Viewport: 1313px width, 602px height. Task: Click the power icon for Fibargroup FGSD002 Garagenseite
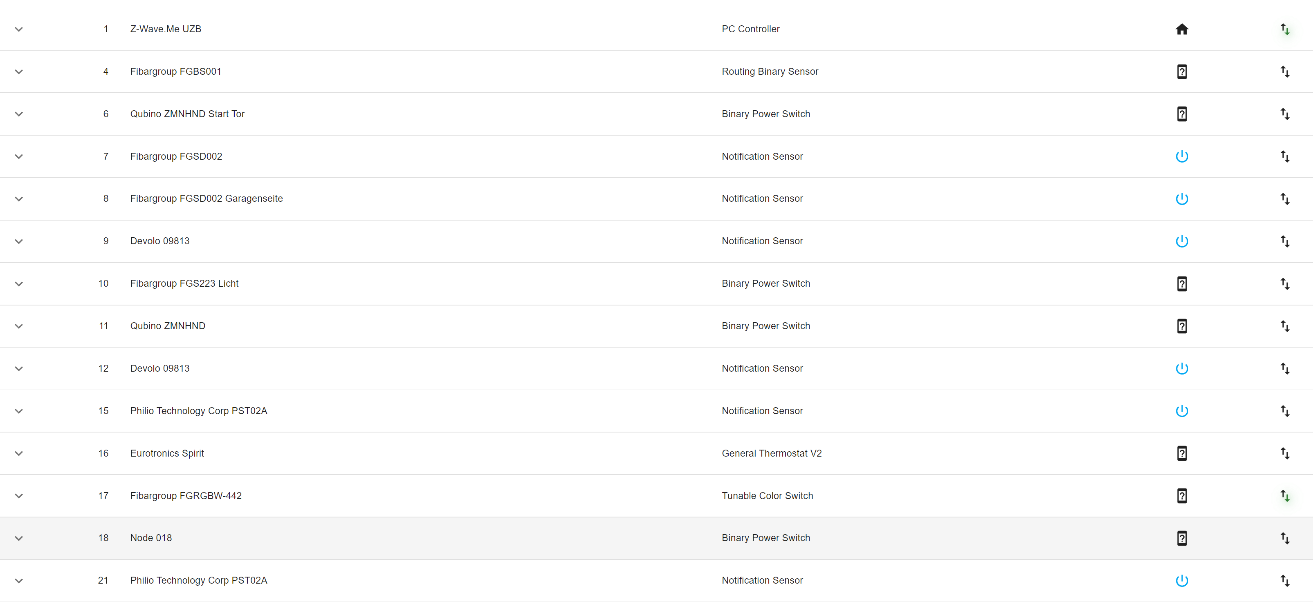pos(1181,199)
